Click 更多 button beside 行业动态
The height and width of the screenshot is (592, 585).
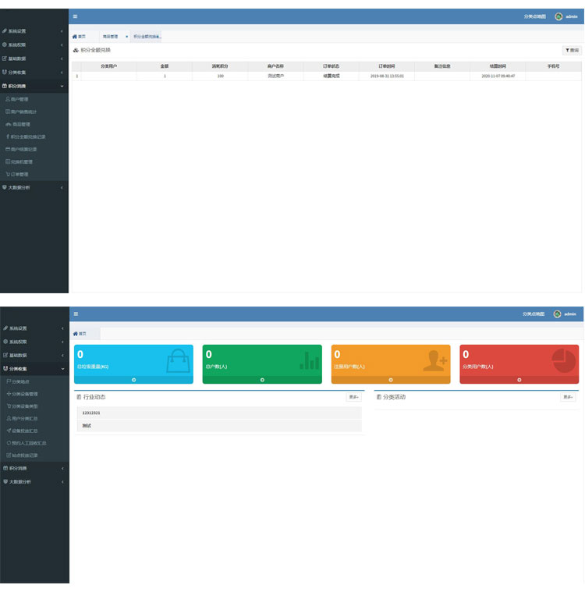coord(354,397)
